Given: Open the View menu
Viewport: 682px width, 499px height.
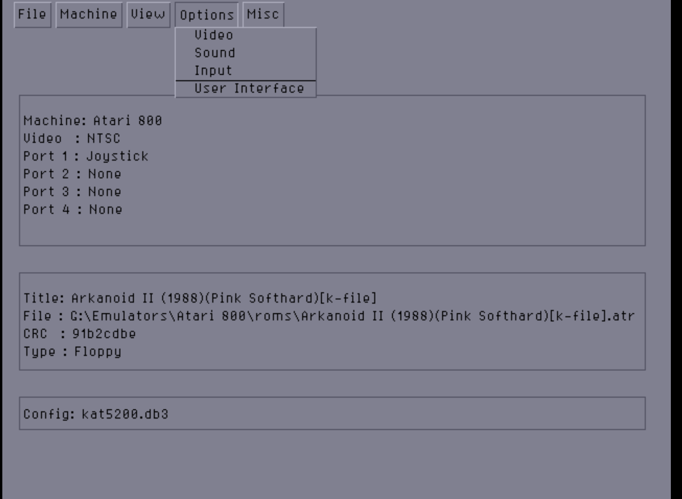Looking at the screenshot, I should 149,15.
